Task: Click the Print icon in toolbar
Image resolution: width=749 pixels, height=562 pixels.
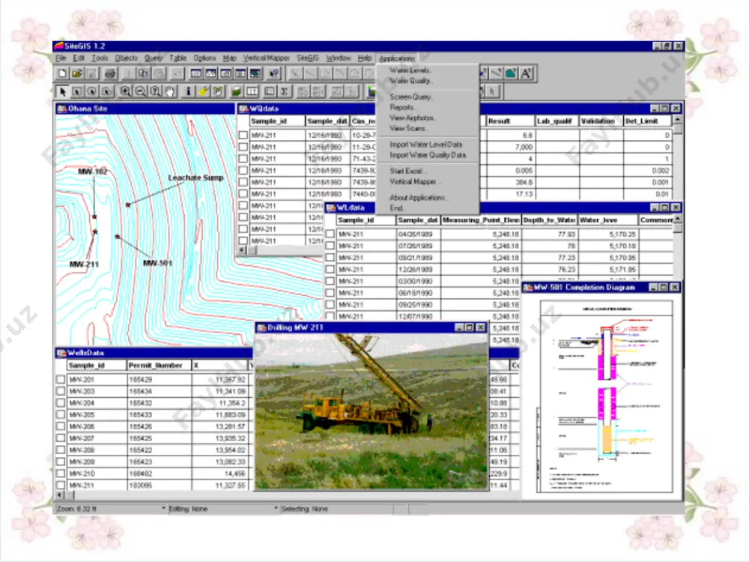Action: (110, 73)
